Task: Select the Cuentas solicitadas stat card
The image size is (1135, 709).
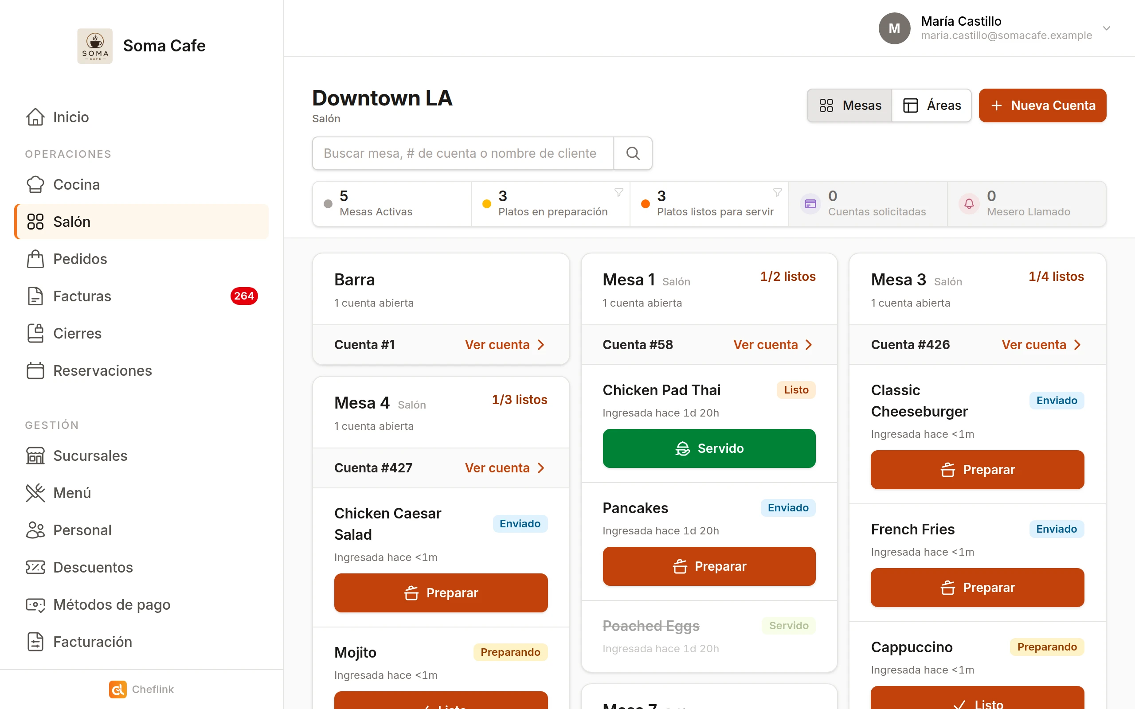Action: click(868, 204)
